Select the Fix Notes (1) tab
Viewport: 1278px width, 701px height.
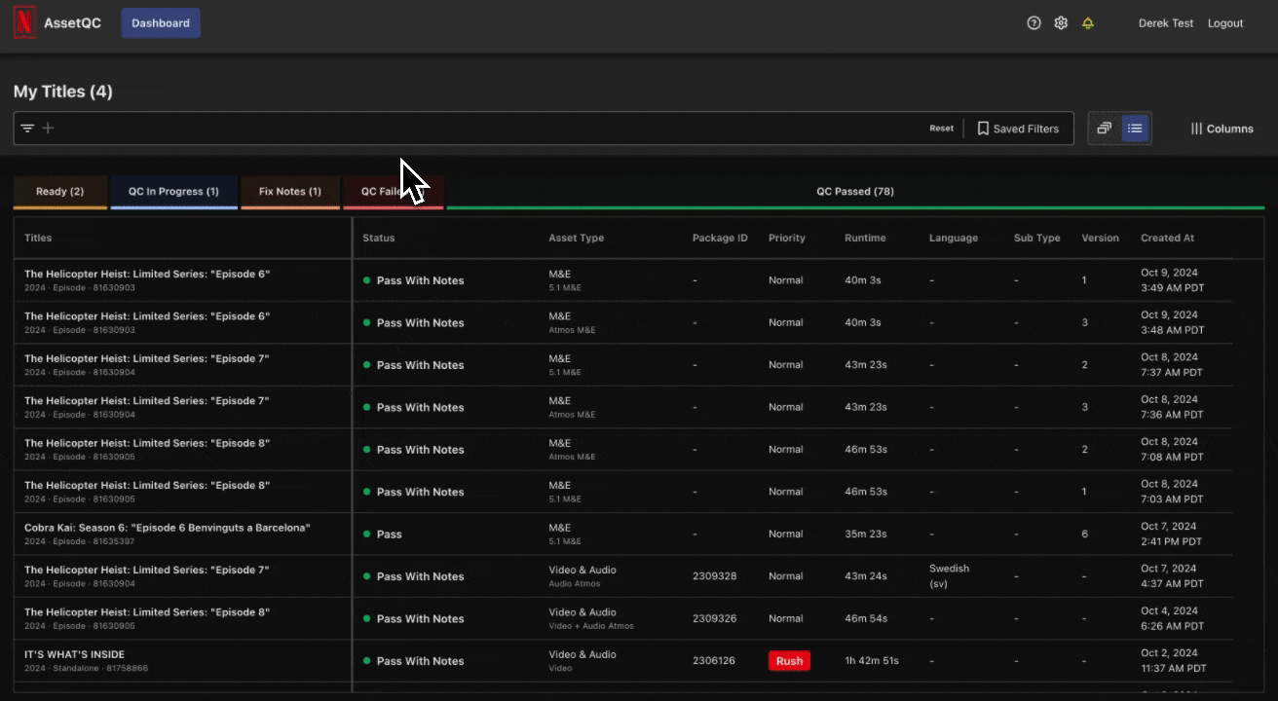pos(289,192)
